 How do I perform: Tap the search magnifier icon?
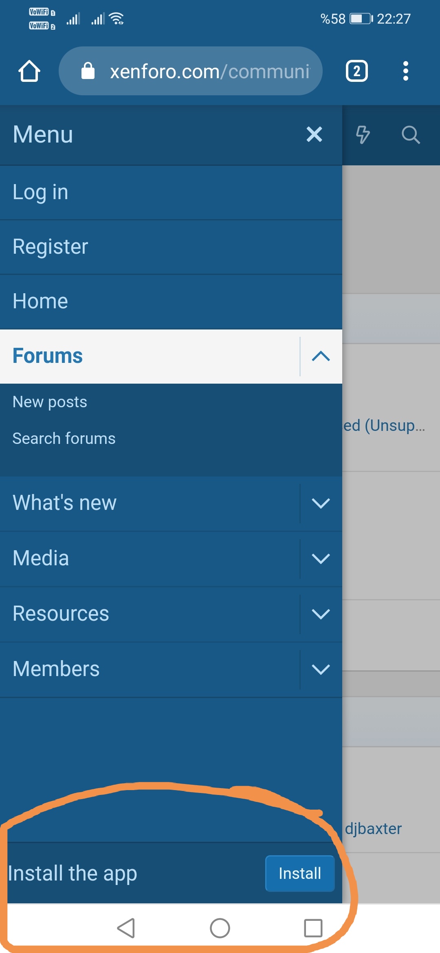pyautogui.click(x=411, y=135)
